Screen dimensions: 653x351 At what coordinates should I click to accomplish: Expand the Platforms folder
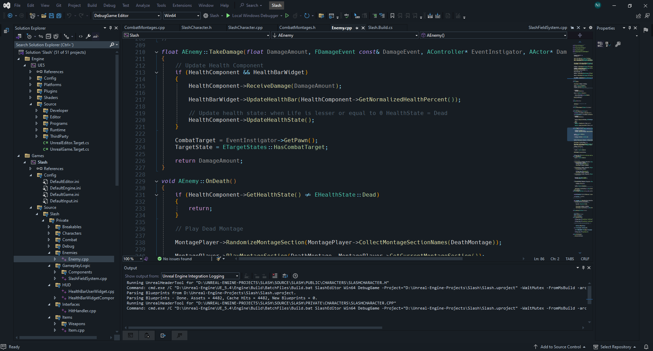pos(30,85)
